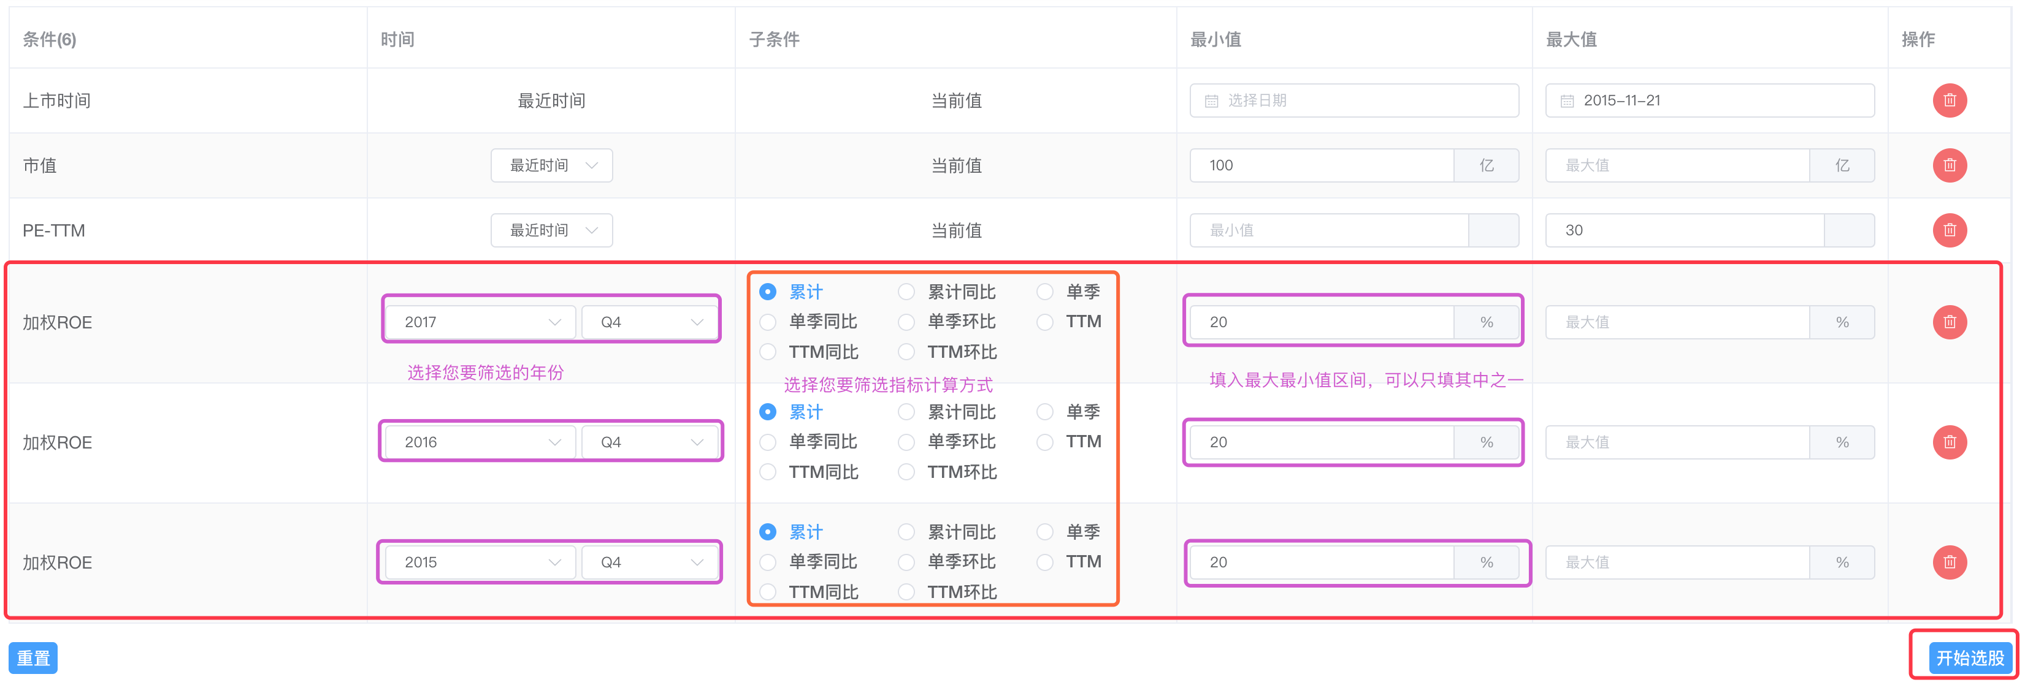Click 市值 minimum value field showing 100
Viewport: 2025px width, 685px height.
pyautogui.click(x=1322, y=166)
